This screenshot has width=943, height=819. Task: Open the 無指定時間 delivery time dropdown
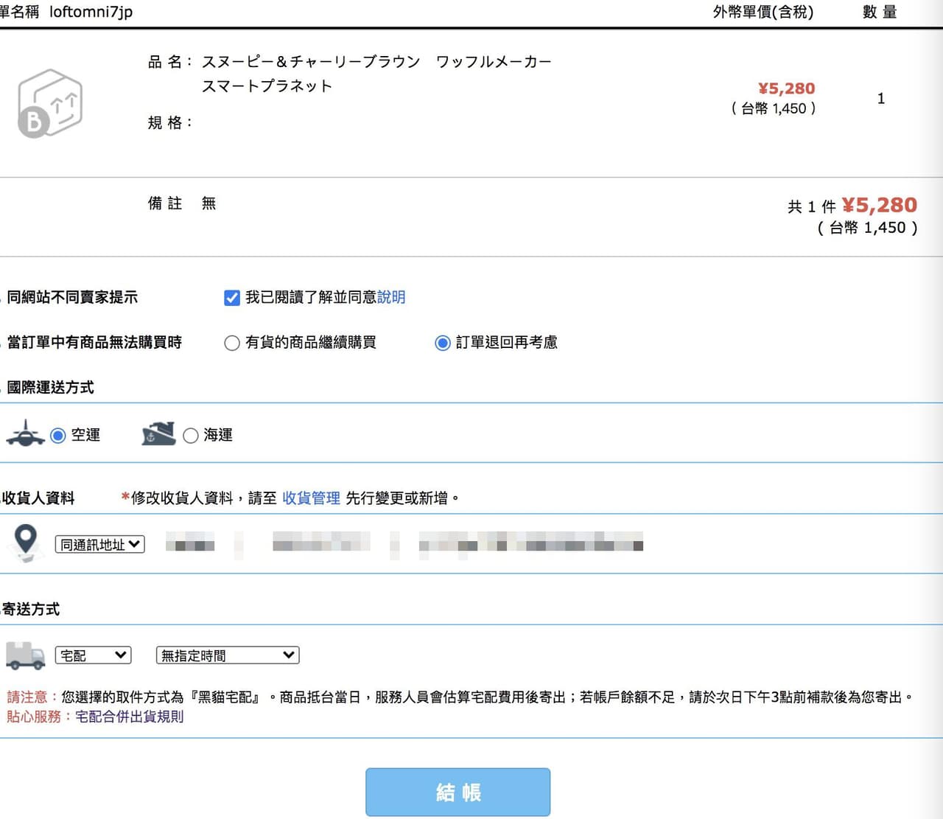(228, 655)
